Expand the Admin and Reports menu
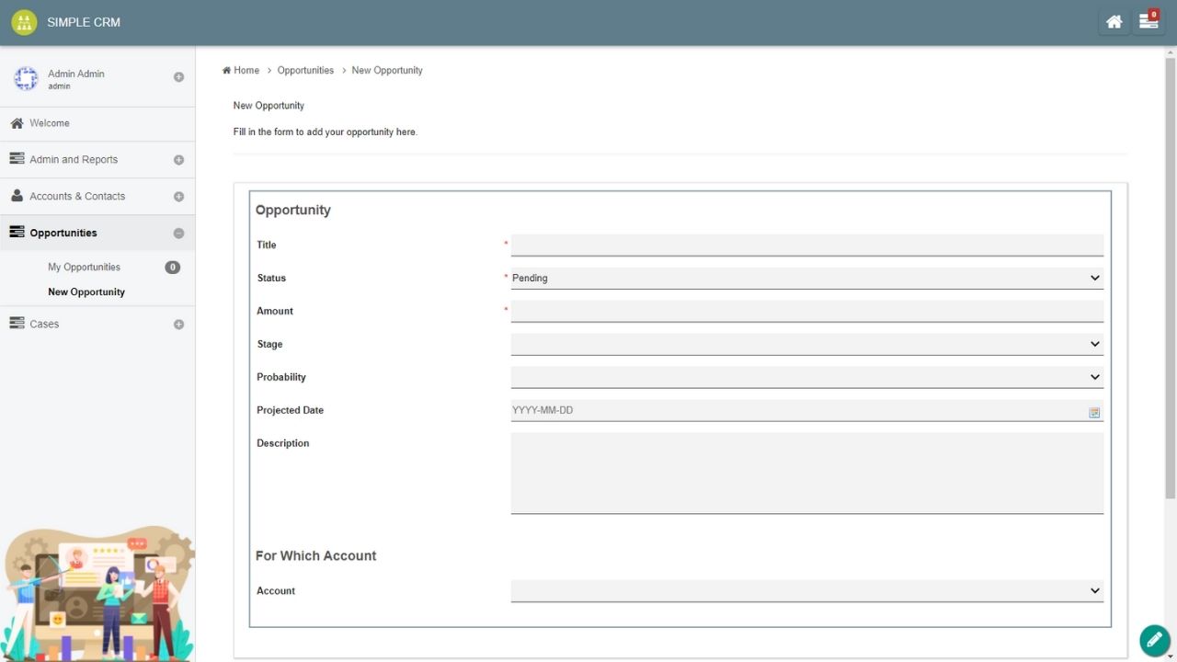Image resolution: width=1177 pixels, height=662 pixels. 178,160
